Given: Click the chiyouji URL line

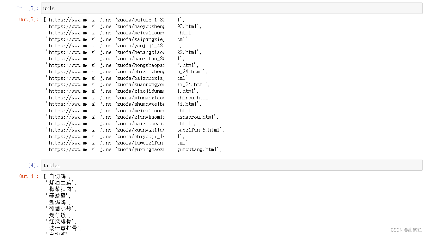Looking at the screenshot, I should coord(115,136).
